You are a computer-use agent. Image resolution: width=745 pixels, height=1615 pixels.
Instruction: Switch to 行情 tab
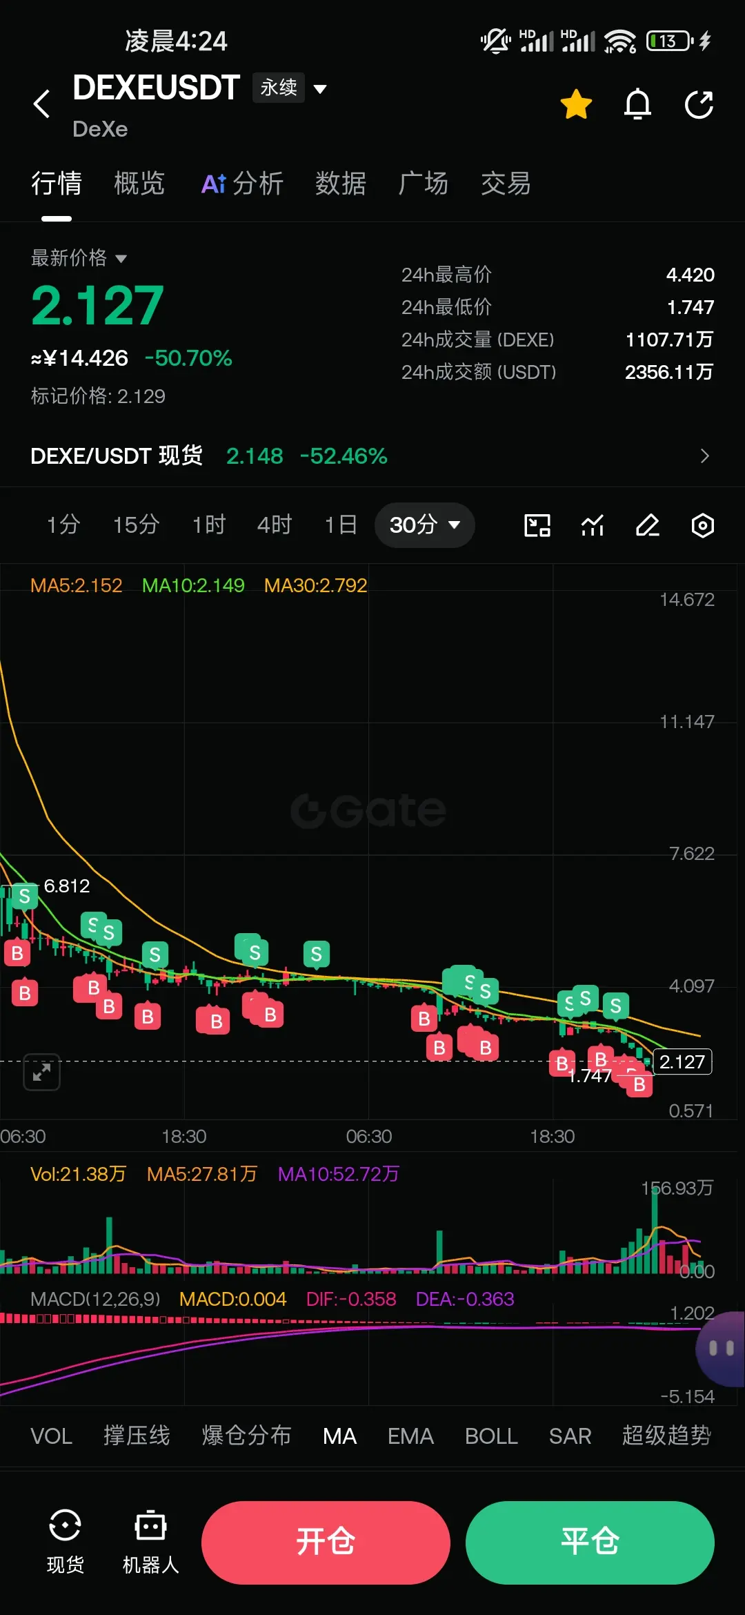pos(57,184)
